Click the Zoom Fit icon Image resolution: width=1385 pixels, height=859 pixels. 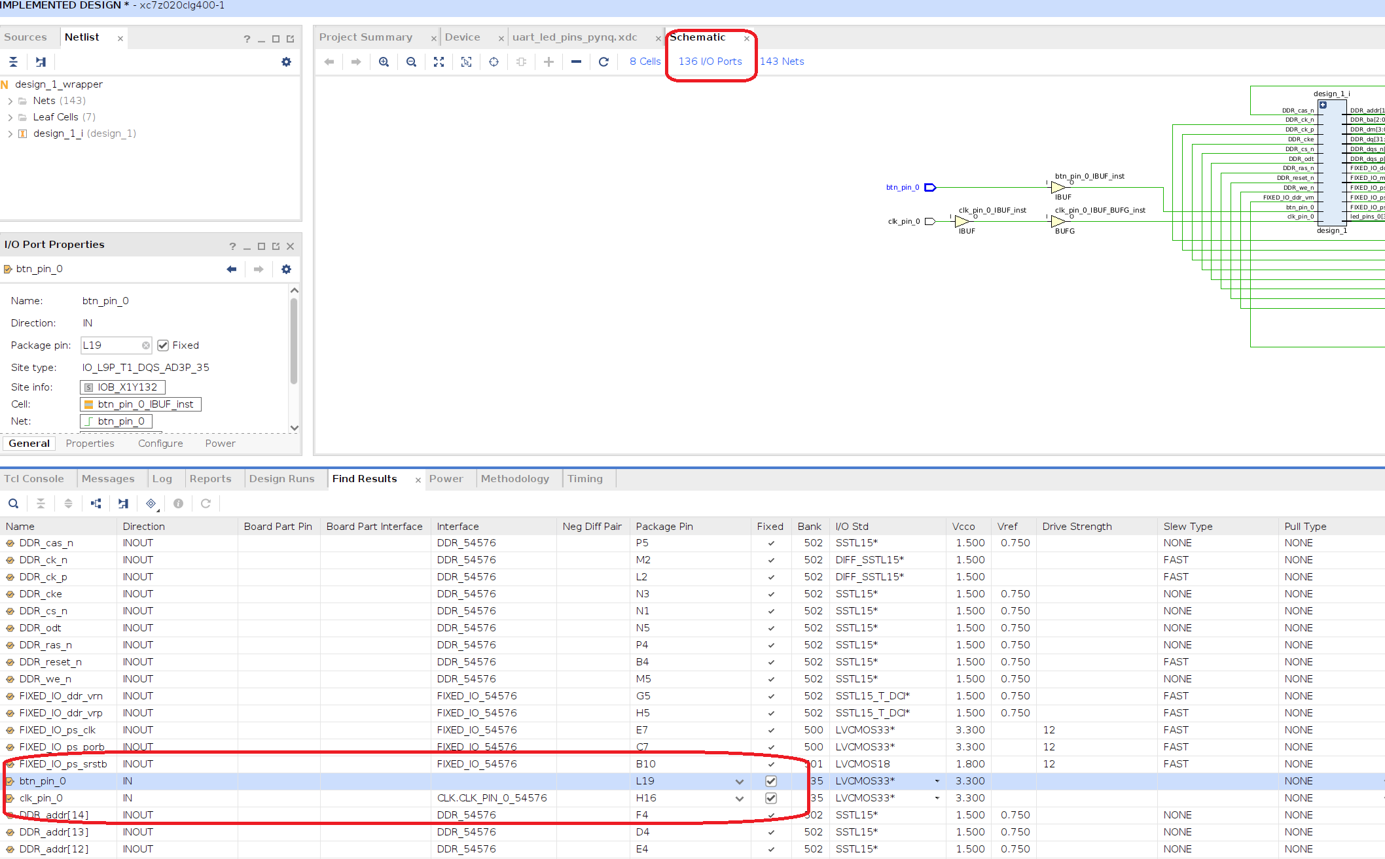coord(439,61)
